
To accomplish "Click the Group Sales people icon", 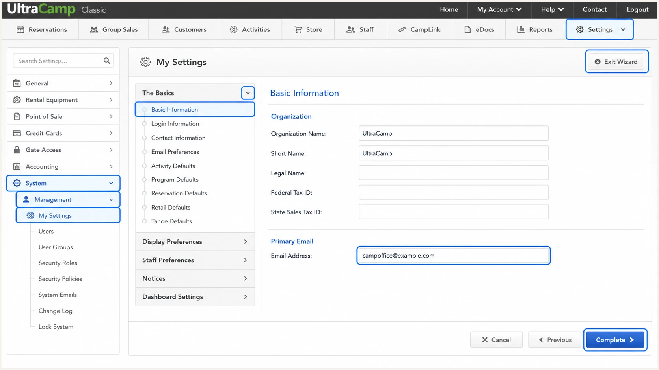I will [x=94, y=29].
